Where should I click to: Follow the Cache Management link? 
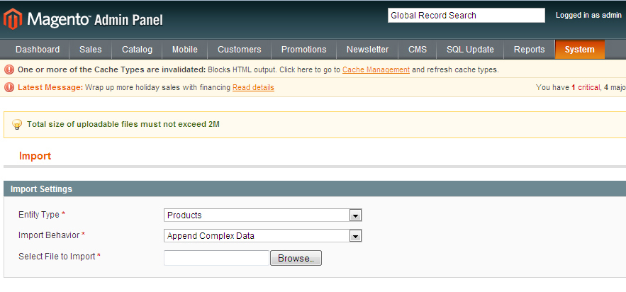tap(376, 69)
